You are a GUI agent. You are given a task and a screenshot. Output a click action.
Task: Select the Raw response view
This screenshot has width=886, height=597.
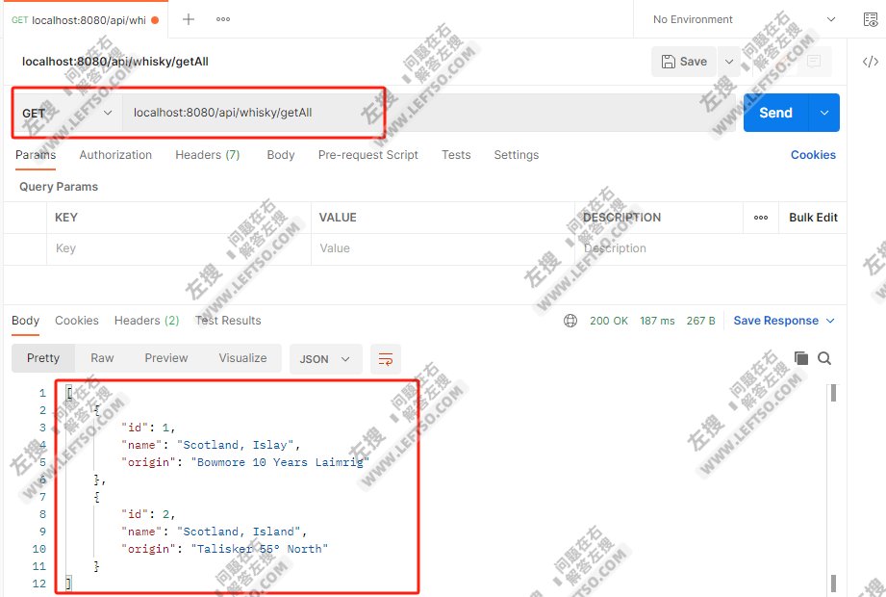[102, 358]
